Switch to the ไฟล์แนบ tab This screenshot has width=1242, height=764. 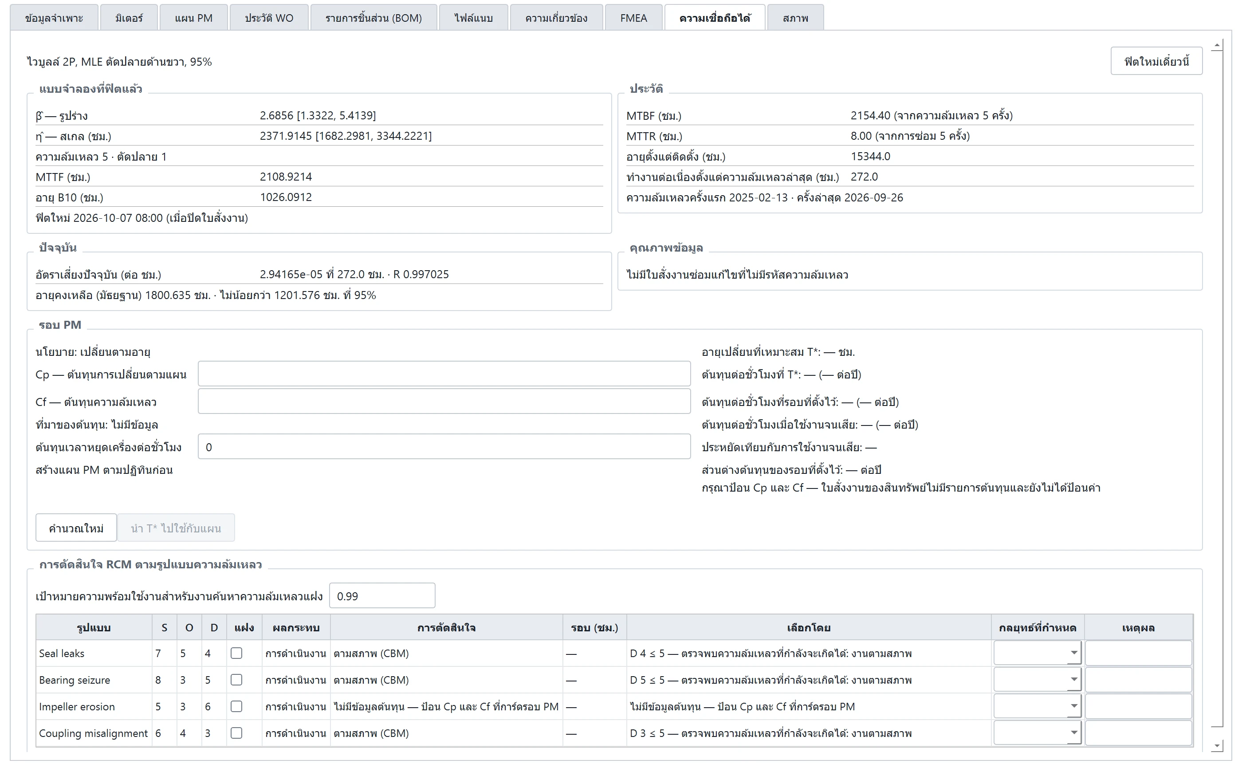473,18
